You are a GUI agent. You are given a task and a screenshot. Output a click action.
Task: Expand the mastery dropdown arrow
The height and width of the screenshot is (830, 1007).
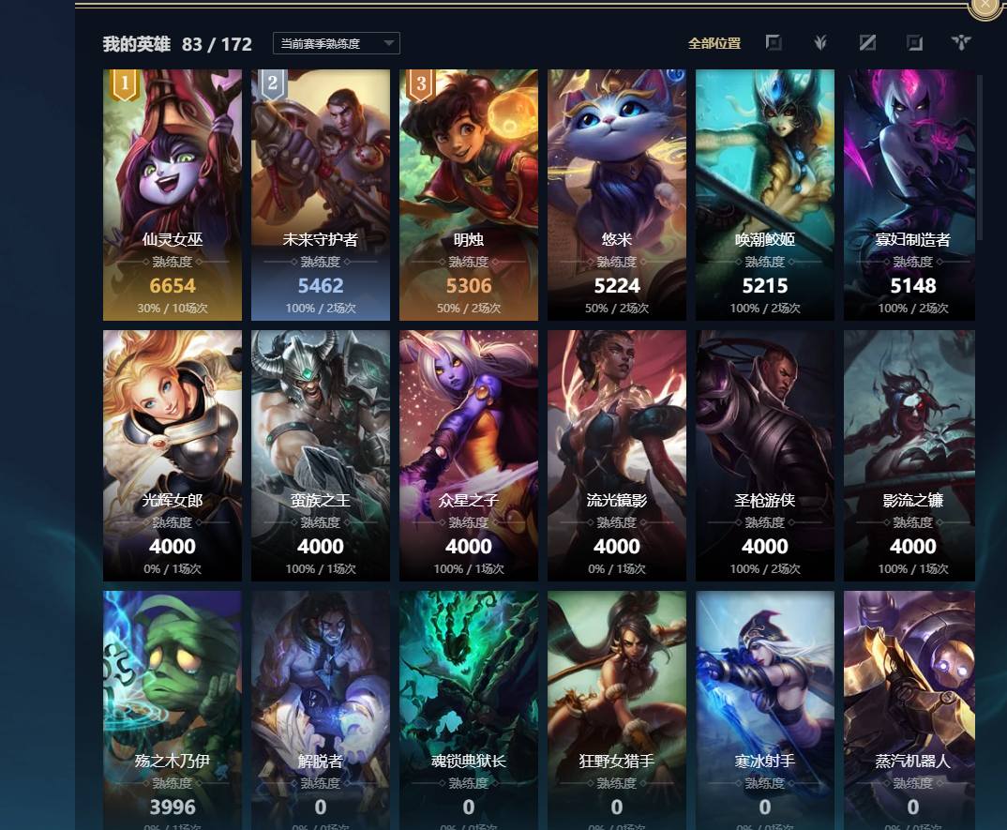388,43
